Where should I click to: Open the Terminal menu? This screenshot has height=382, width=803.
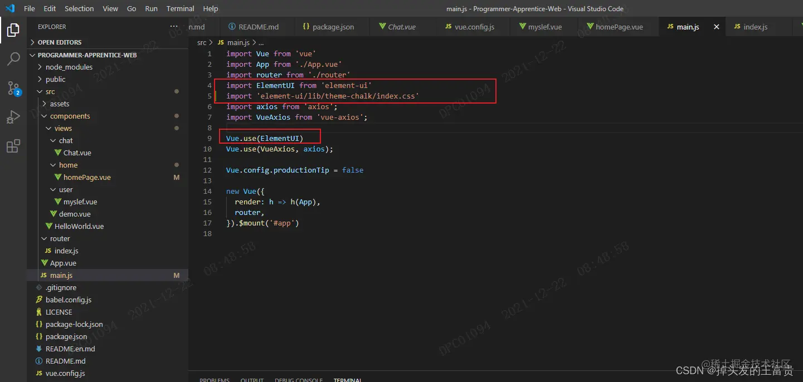pyautogui.click(x=181, y=8)
